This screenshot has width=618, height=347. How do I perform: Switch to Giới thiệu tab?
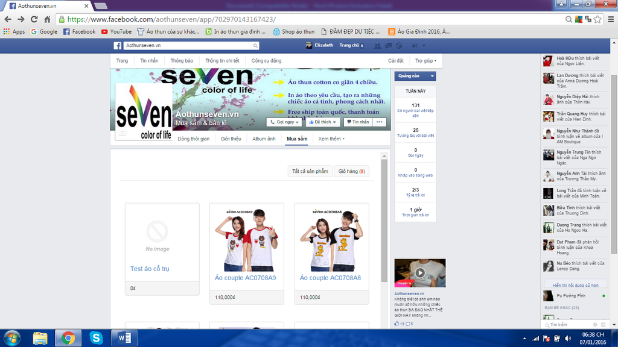[231, 139]
